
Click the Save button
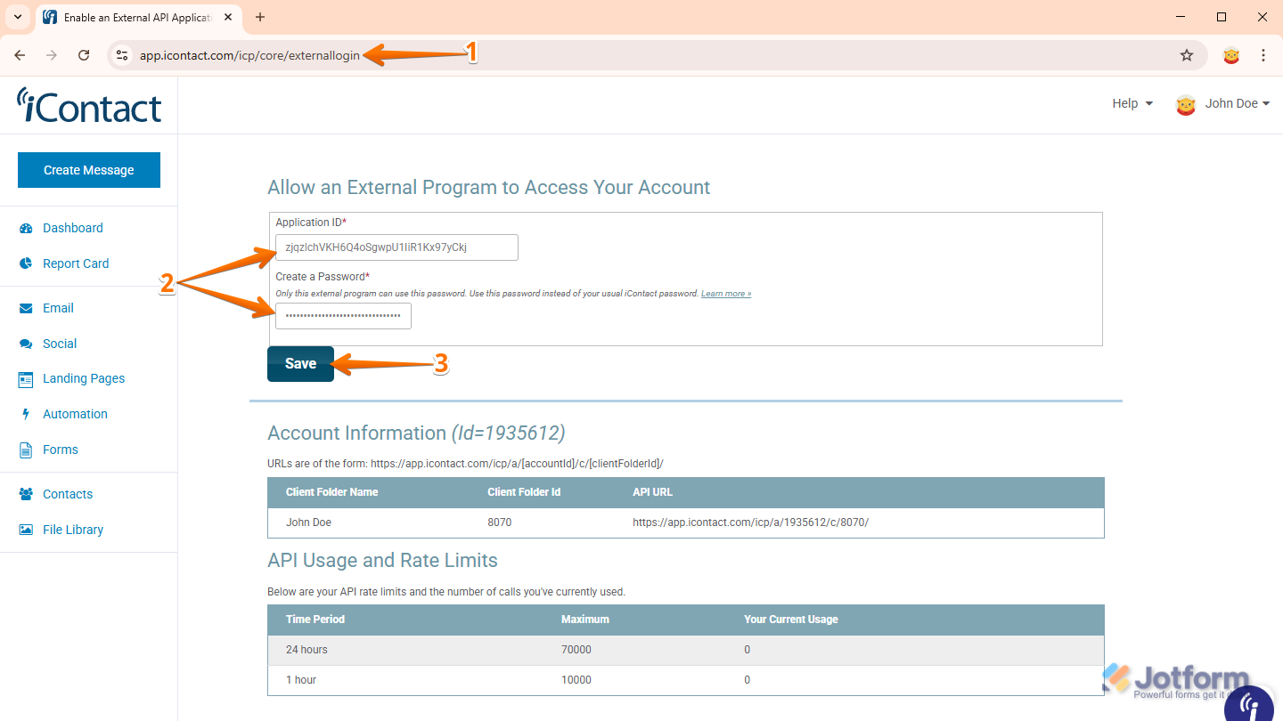(x=300, y=363)
